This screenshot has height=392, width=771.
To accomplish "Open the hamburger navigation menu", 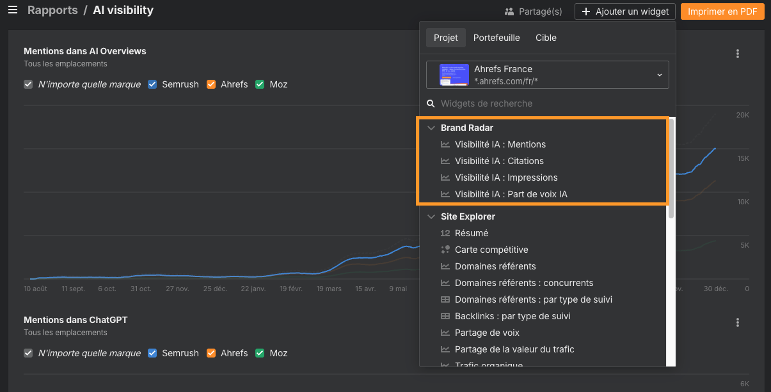I will pyautogui.click(x=13, y=10).
